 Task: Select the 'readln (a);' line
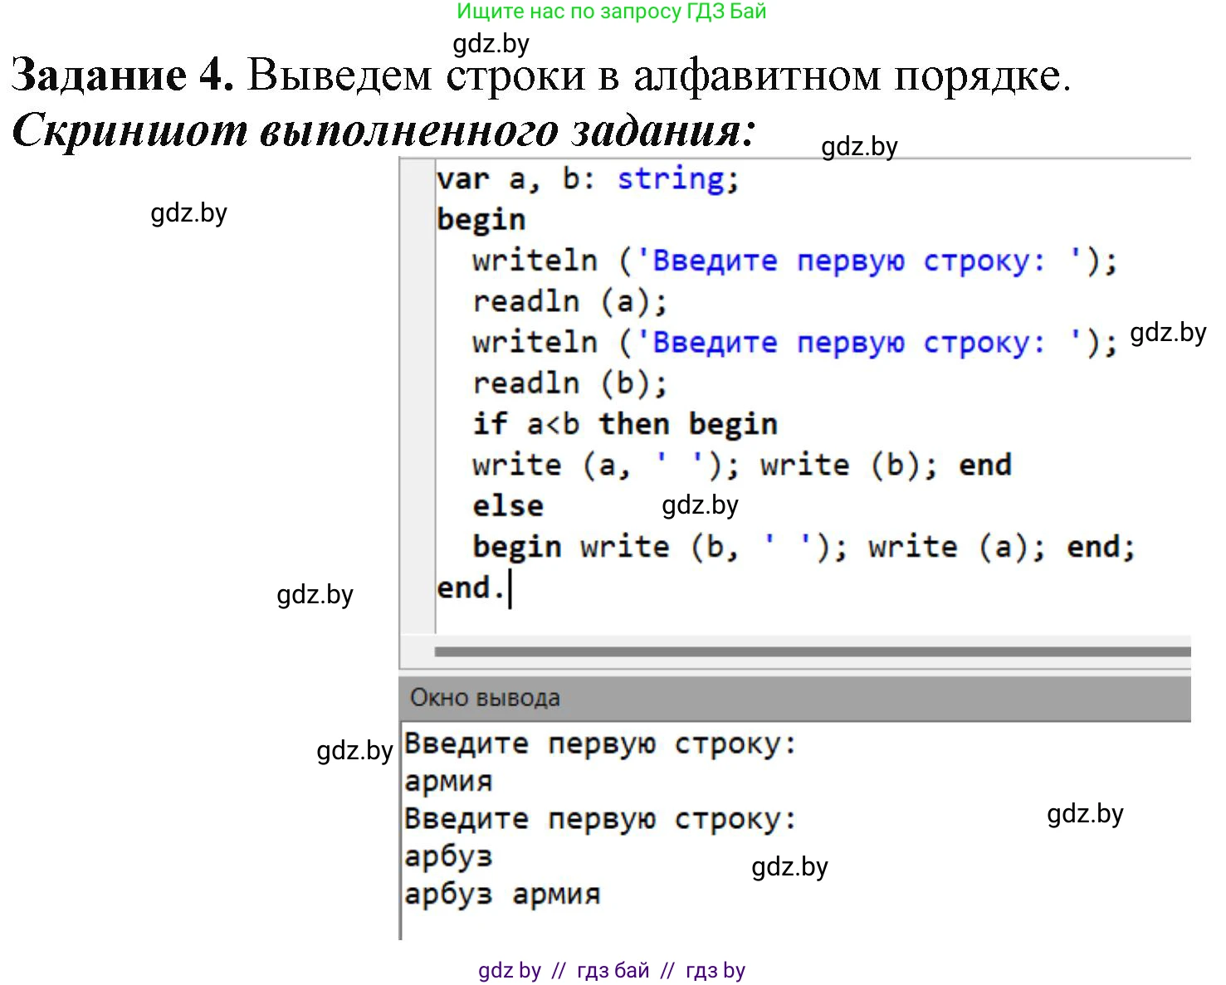click(x=564, y=300)
